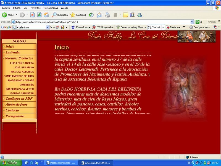Click the Stop loading icon
Image resolution: width=221 pixels, height=166 pixels.
(x=32, y=15)
